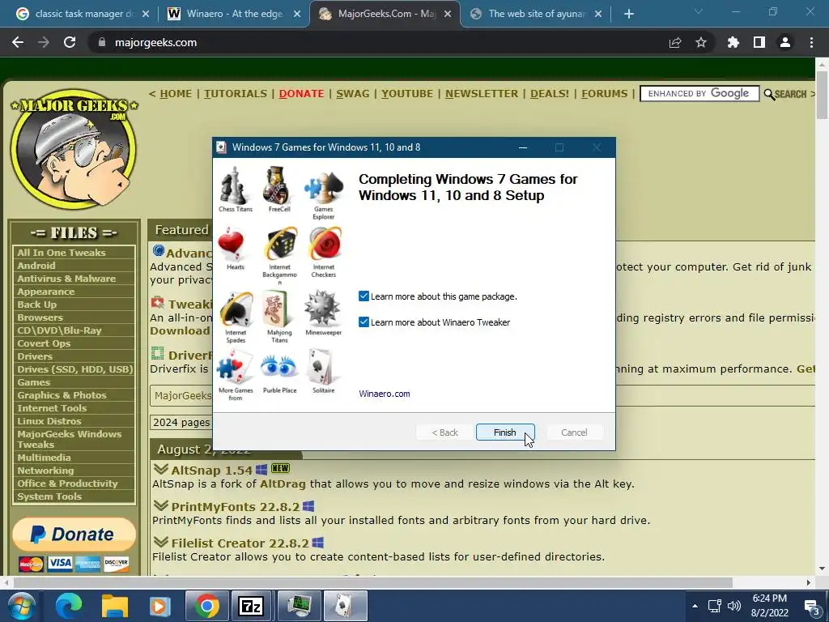
Task: Click the MajorGeeks mascot logo
Action: [74, 150]
